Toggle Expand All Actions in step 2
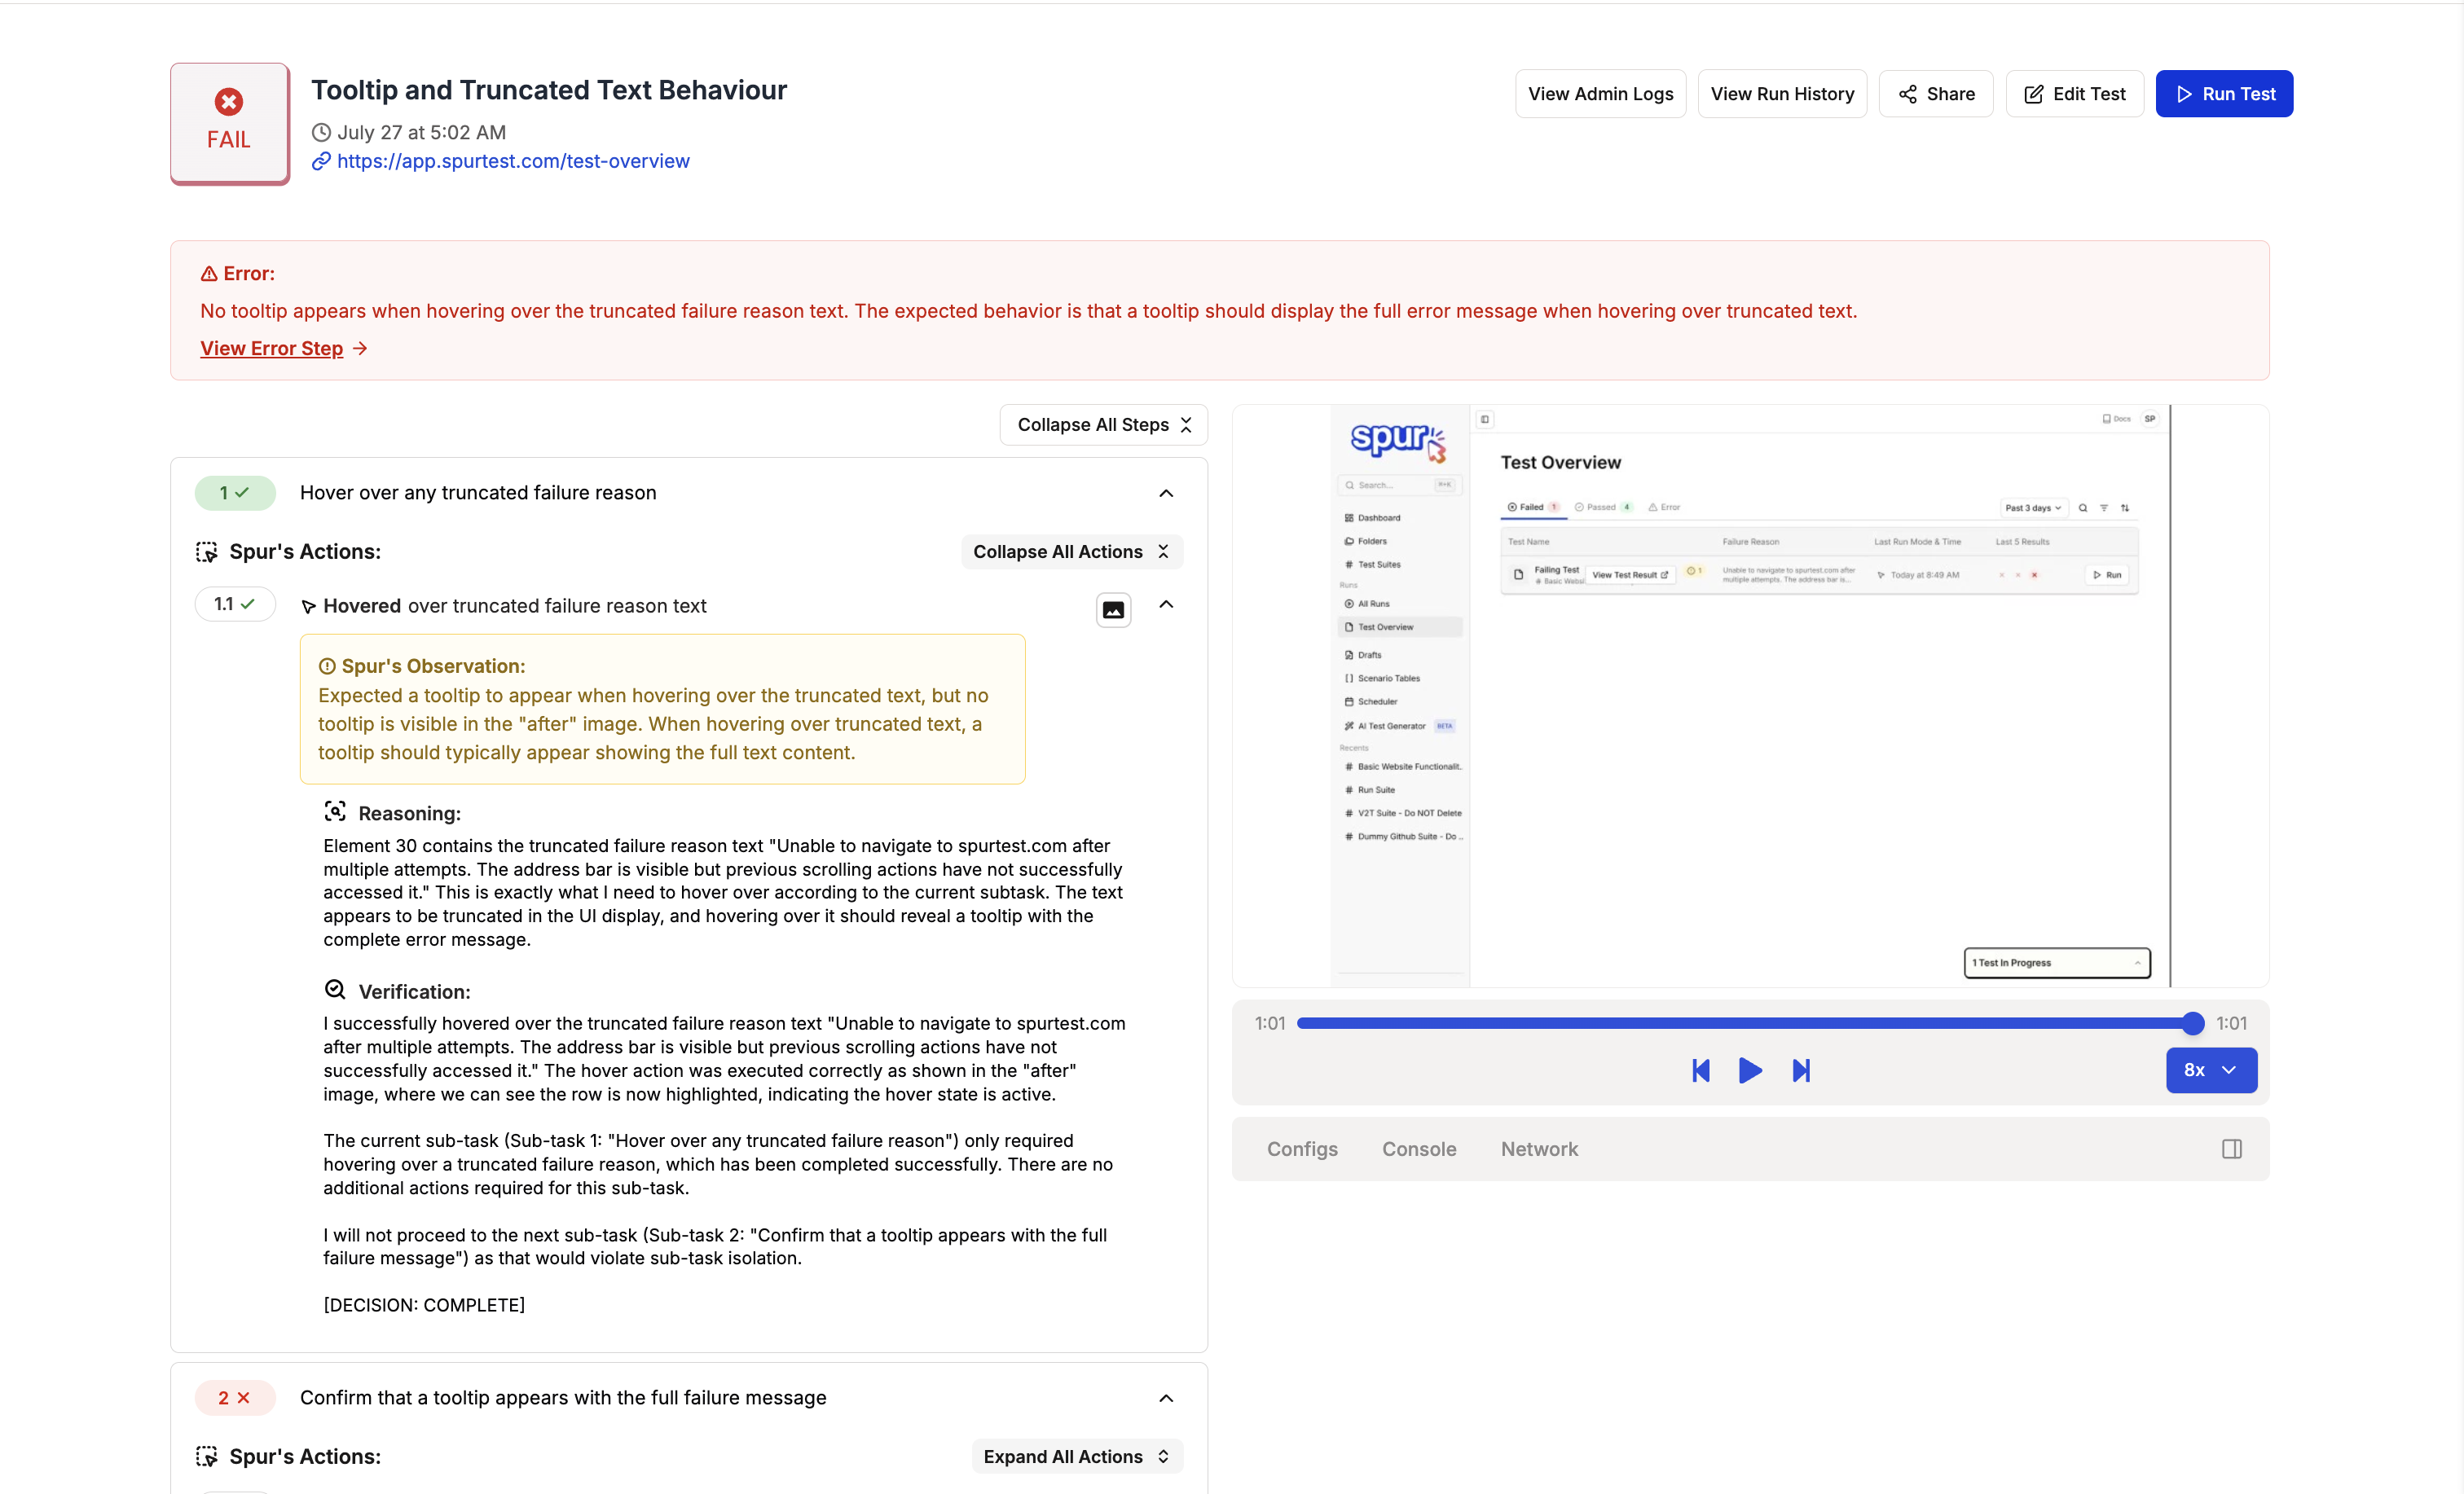2464x1494 pixels. click(x=1076, y=1457)
